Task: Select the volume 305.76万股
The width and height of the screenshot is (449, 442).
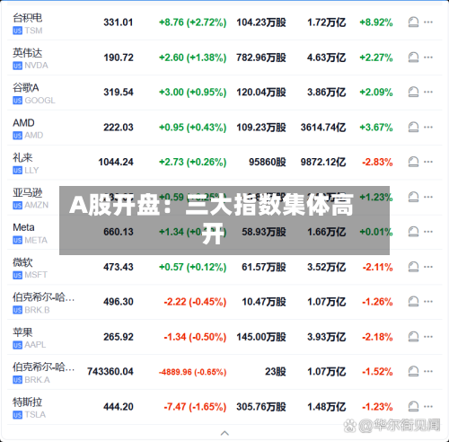Action: pos(261,407)
